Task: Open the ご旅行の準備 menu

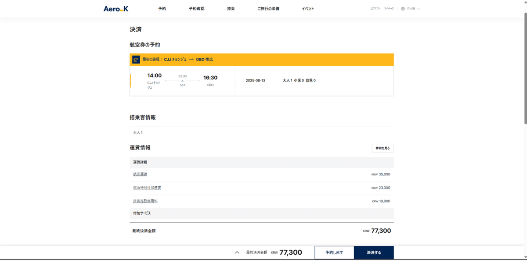Action: click(x=268, y=9)
